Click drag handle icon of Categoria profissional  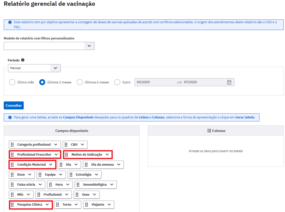coord(12,145)
